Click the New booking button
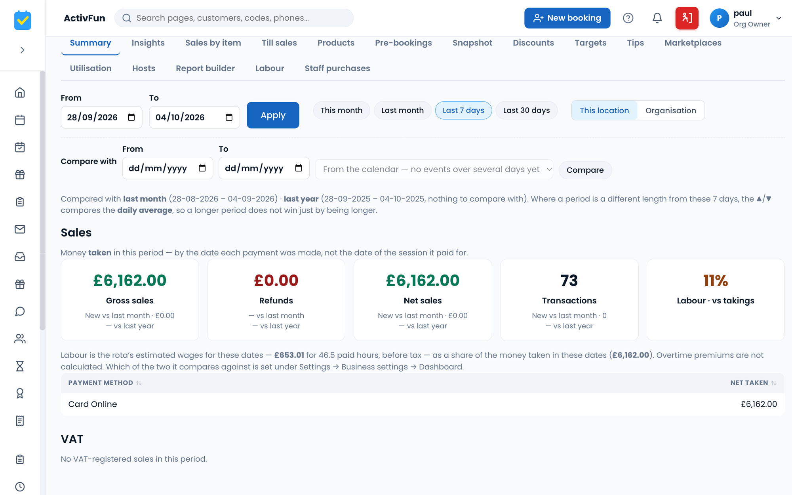This screenshot has width=792, height=495. click(x=567, y=18)
